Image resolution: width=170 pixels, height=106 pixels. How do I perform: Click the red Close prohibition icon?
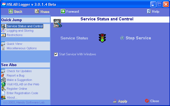pos(147,101)
